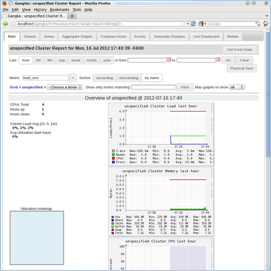Viewport: 271px width, 271px height.
Task: Select the 2hr time range
Action: [x=38, y=60]
